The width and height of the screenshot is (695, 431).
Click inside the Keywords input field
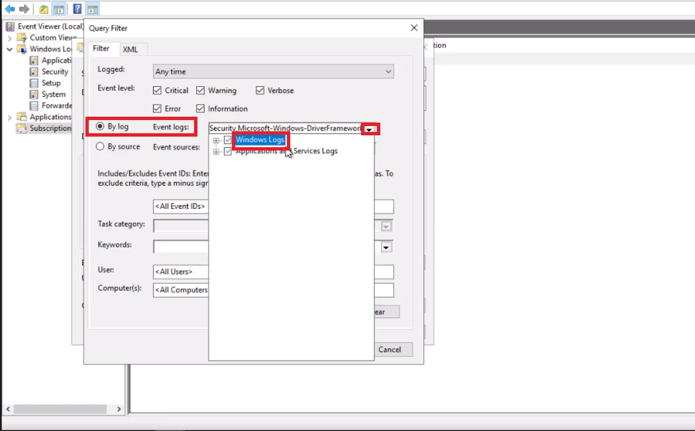(180, 246)
